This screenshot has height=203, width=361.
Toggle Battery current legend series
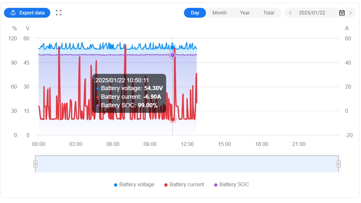(x=184, y=185)
